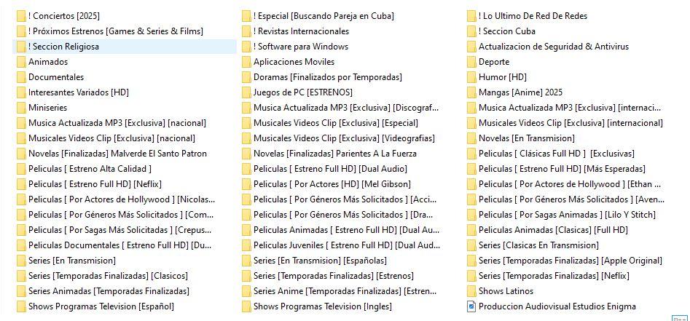Click the Shows Latinos folder icon

(471, 291)
